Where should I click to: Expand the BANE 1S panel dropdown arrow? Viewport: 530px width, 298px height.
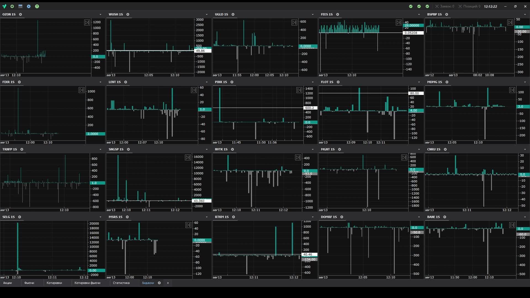point(525,217)
